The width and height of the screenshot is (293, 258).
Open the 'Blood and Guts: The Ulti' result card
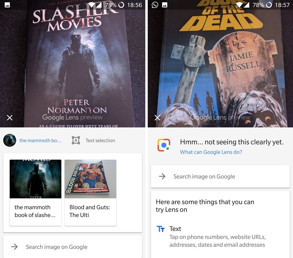(x=90, y=193)
